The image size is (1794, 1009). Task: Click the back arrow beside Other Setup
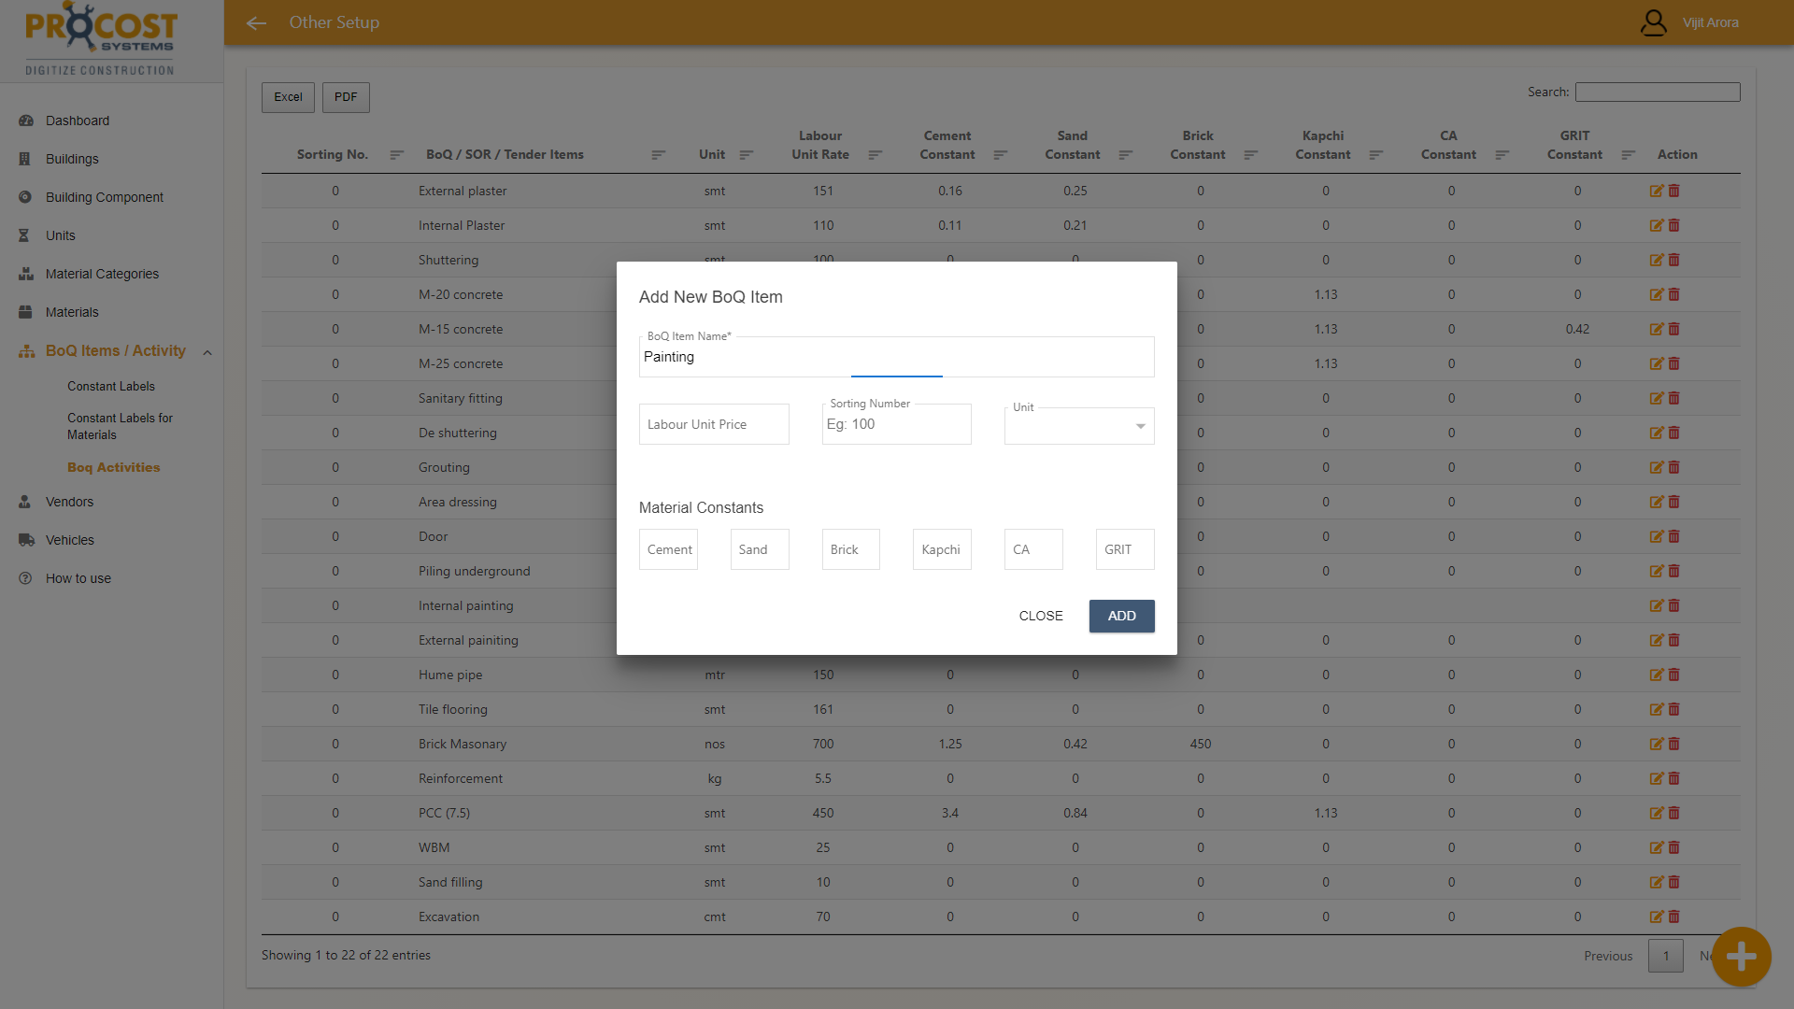pyautogui.click(x=256, y=22)
